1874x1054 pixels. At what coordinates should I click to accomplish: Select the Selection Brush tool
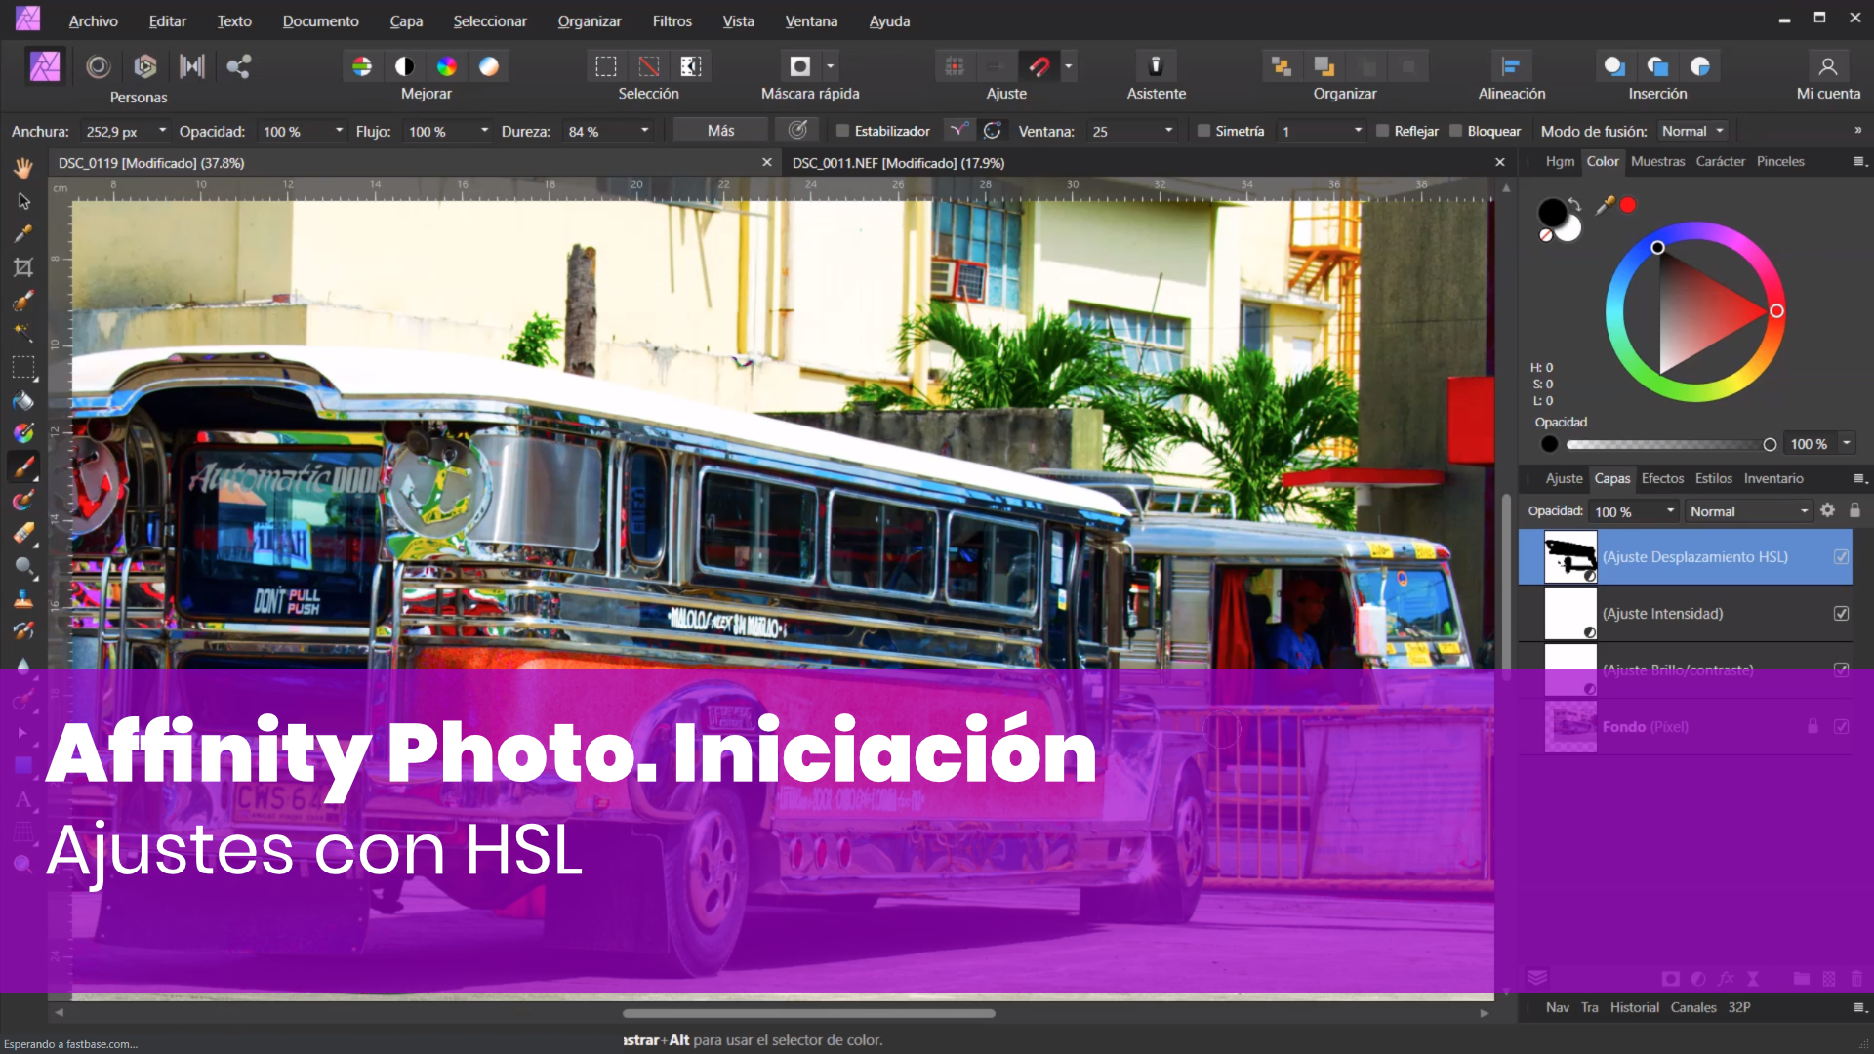click(23, 301)
